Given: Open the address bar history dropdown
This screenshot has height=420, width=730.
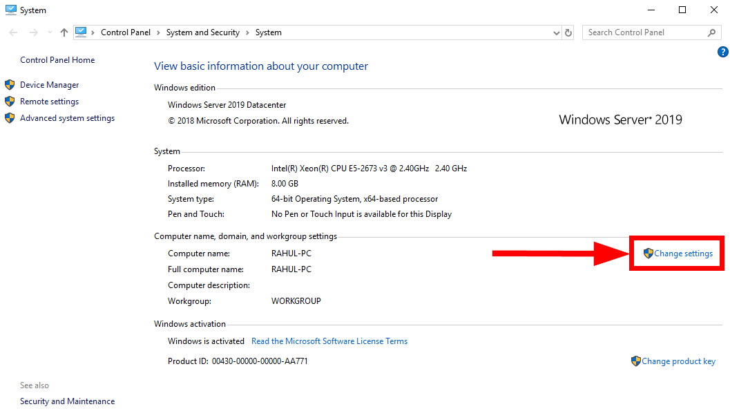Looking at the screenshot, I should [x=556, y=32].
